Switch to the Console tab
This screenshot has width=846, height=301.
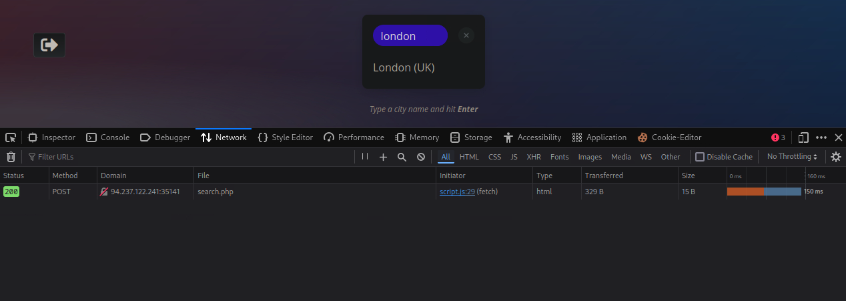(x=108, y=137)
